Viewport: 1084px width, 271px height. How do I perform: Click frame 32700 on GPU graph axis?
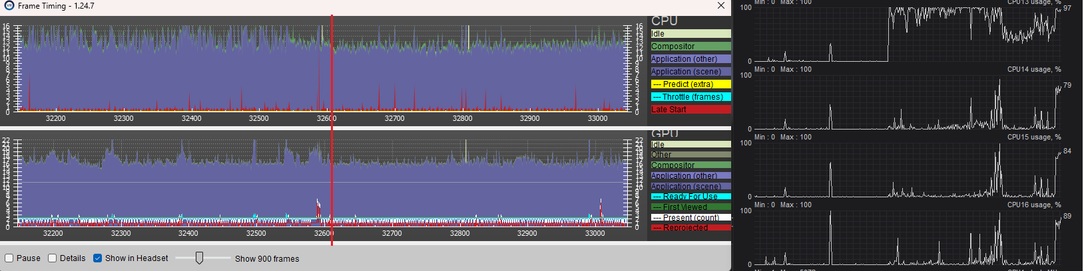tap(392, 233)
